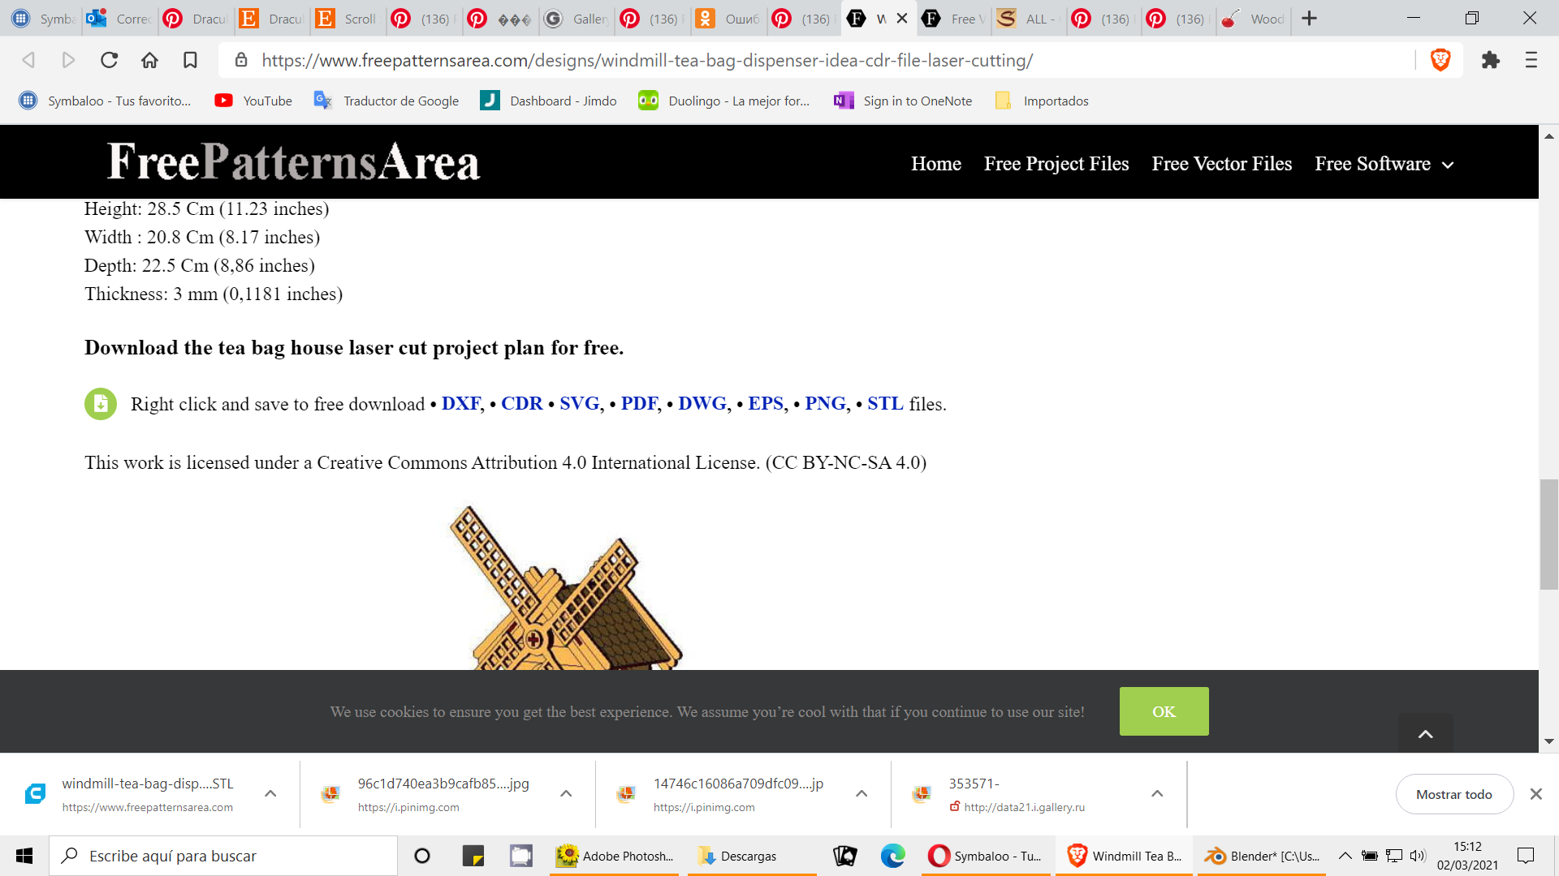
Task: Click the green download file icon
Action: click(x=101, y=403)
